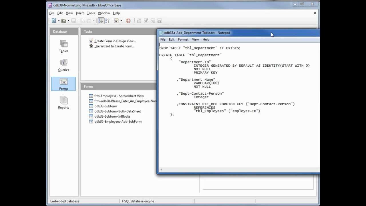Open the Notepad View menu
This screenshot has width=366, height=206.
195,39
